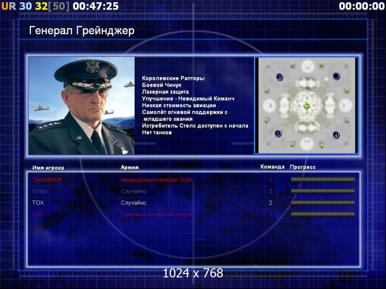Select player name UZB
This screenshot has width=386, height=289.
coord(38,214)
